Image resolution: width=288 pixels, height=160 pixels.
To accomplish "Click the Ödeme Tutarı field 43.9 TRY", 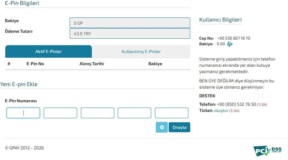I will tap(130, 33).
